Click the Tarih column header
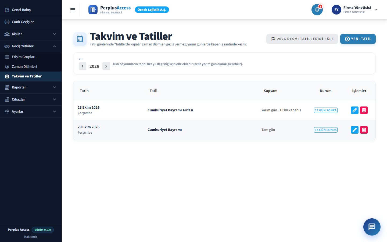 84,91
